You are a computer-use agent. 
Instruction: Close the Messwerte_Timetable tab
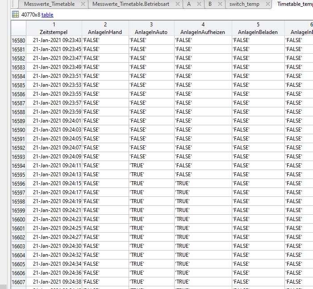click(x=83, y=4)
